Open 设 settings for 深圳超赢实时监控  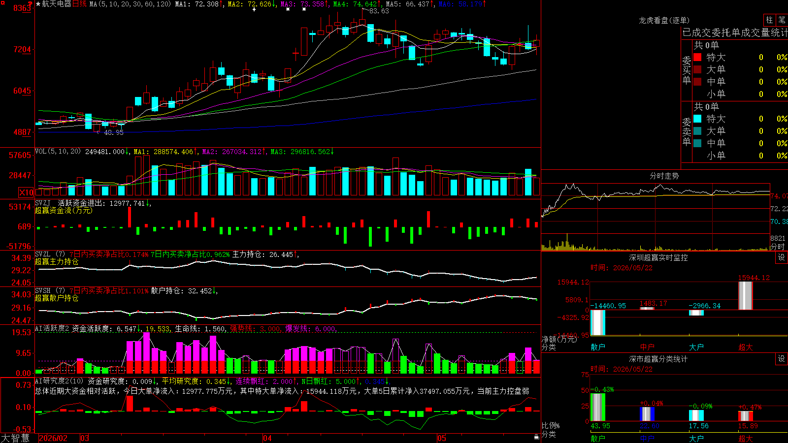coord(782,257)
